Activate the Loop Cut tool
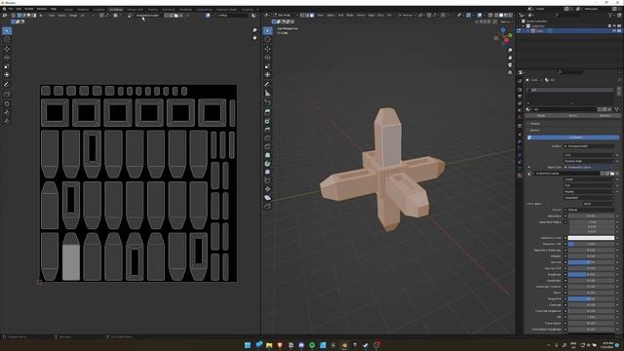Image resolution: width=624 pixels, height=351 pixels. coord(267,138)
